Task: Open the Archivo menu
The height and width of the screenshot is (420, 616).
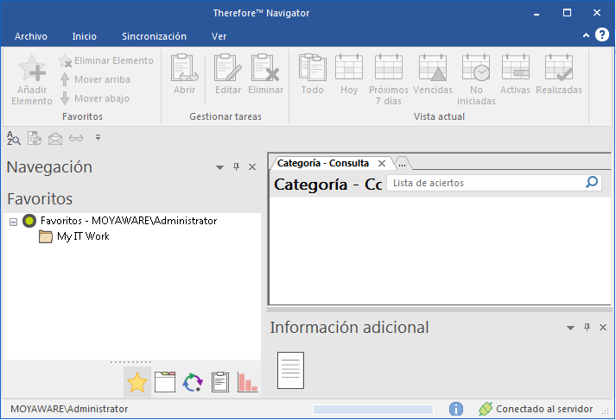Action: (31, 36)
